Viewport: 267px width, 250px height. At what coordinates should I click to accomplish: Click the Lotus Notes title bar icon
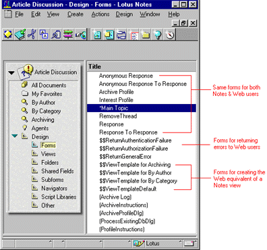tap(7, 4)
